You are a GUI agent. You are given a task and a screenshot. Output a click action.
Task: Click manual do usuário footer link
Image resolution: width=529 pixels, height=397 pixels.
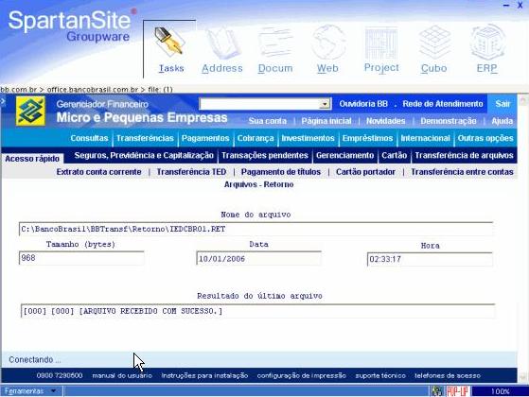pyautogui.click(x=122, y=375)
